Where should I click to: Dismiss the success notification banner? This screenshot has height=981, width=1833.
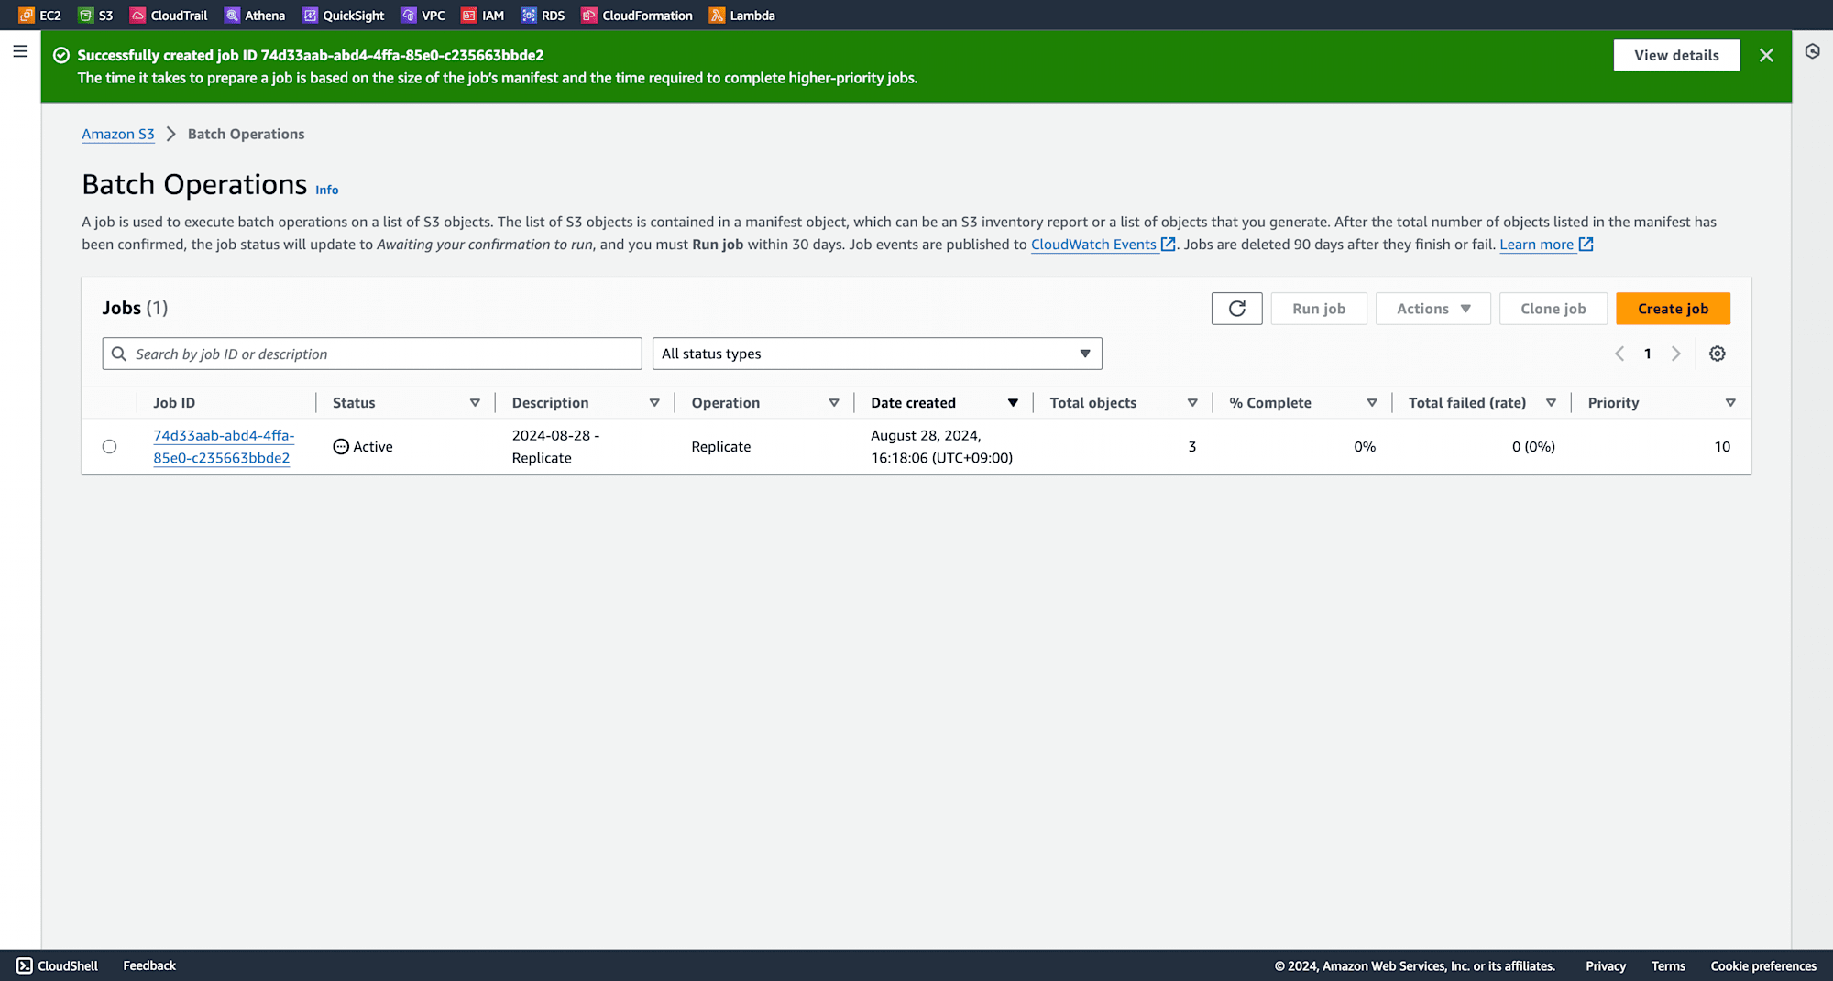(x=1766, y=55)
